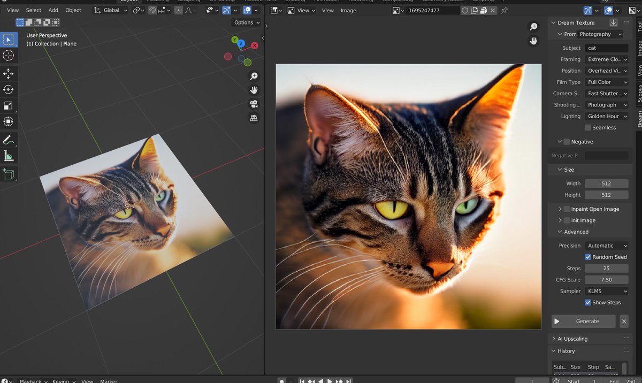Click the new image copy icon
The height and width of the screenshot is (383, 642).
(474, 10)
